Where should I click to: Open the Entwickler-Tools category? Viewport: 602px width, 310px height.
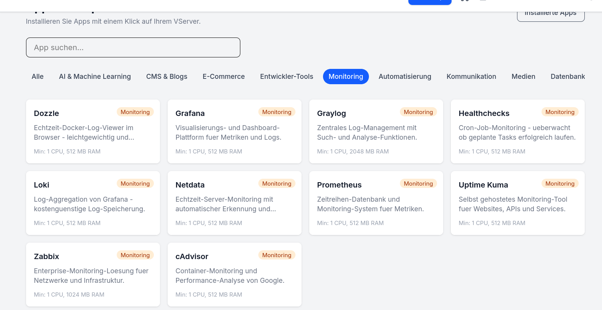[287, 77]
